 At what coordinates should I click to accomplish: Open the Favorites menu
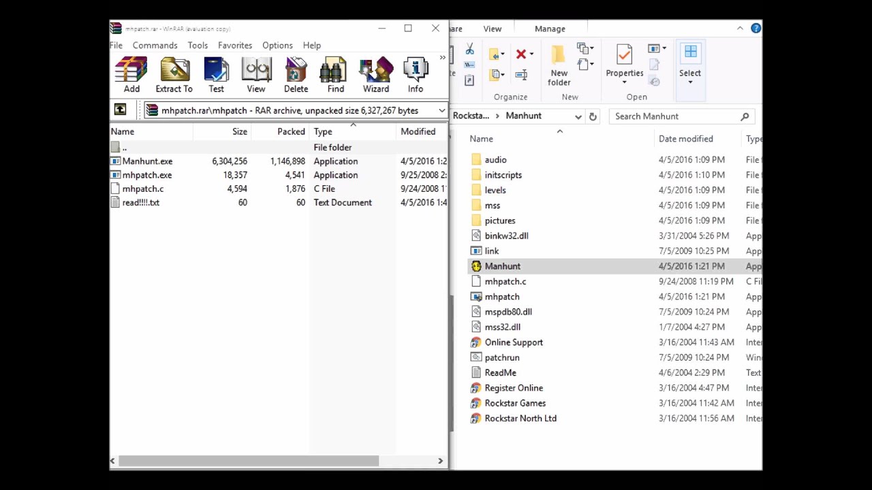235,45
